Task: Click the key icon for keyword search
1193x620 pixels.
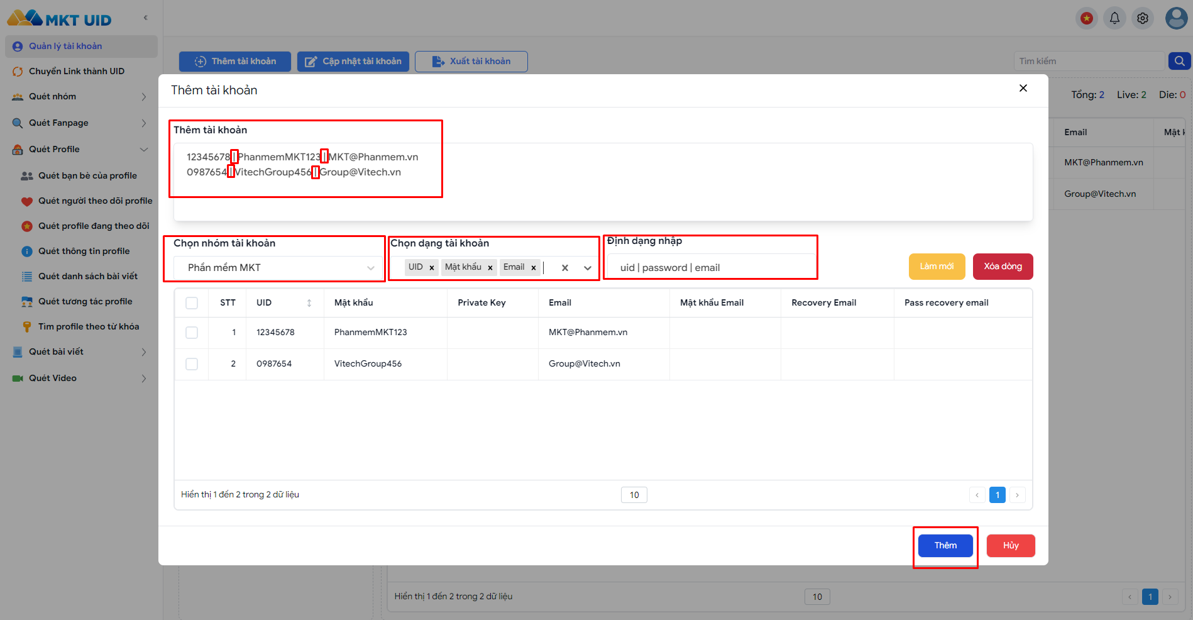Action: 27,326
